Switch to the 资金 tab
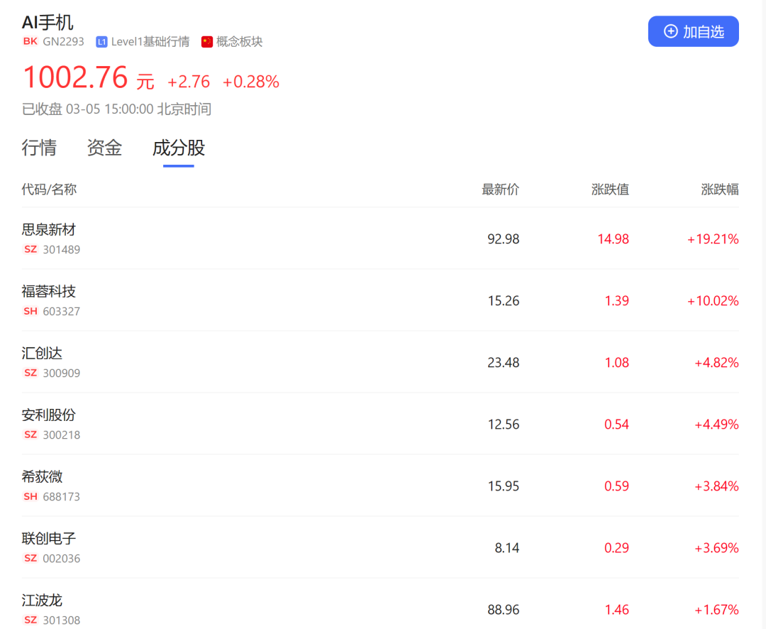This screenshot has height=629, width=766. point(104,148)
